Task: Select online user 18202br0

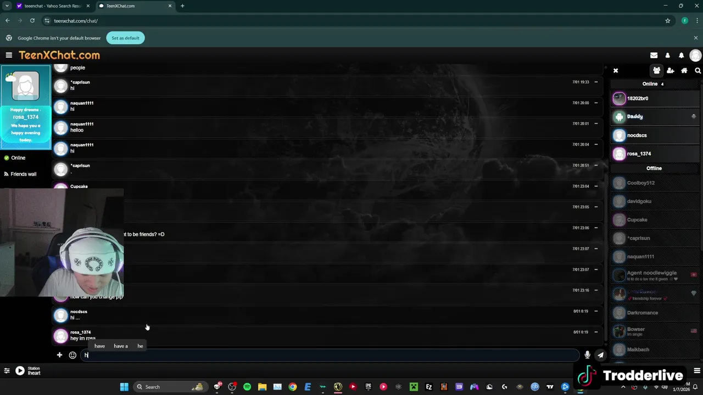Action: tap(655, 98)
